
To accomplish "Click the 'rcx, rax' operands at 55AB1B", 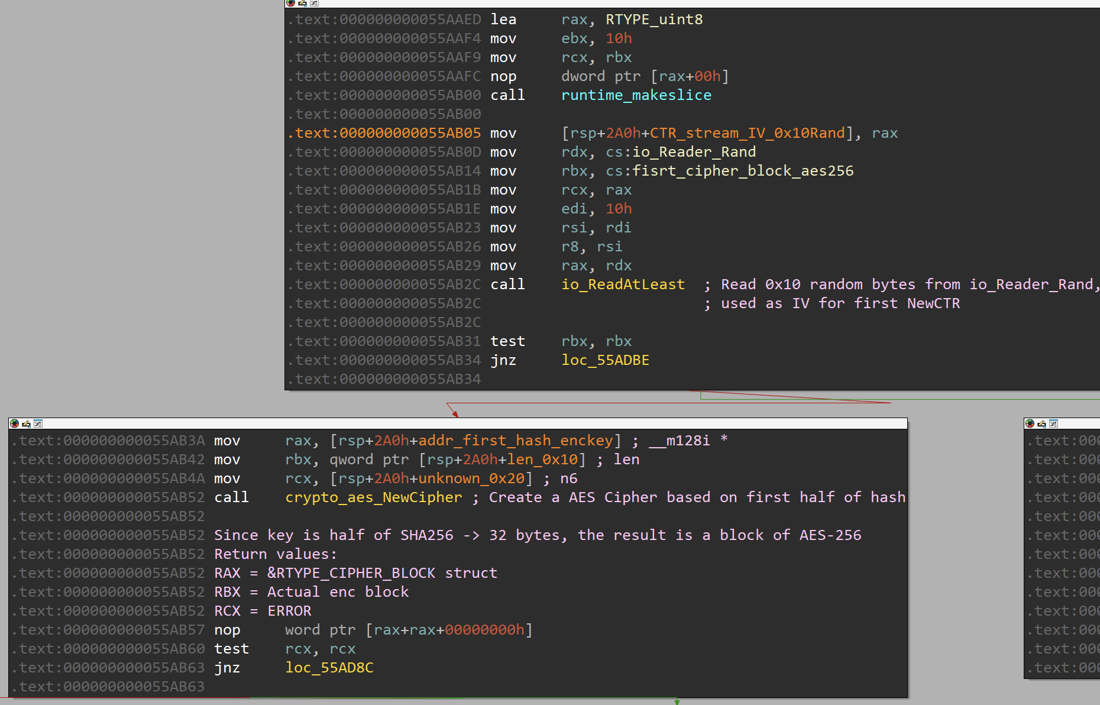I will [x=597, y=190].
